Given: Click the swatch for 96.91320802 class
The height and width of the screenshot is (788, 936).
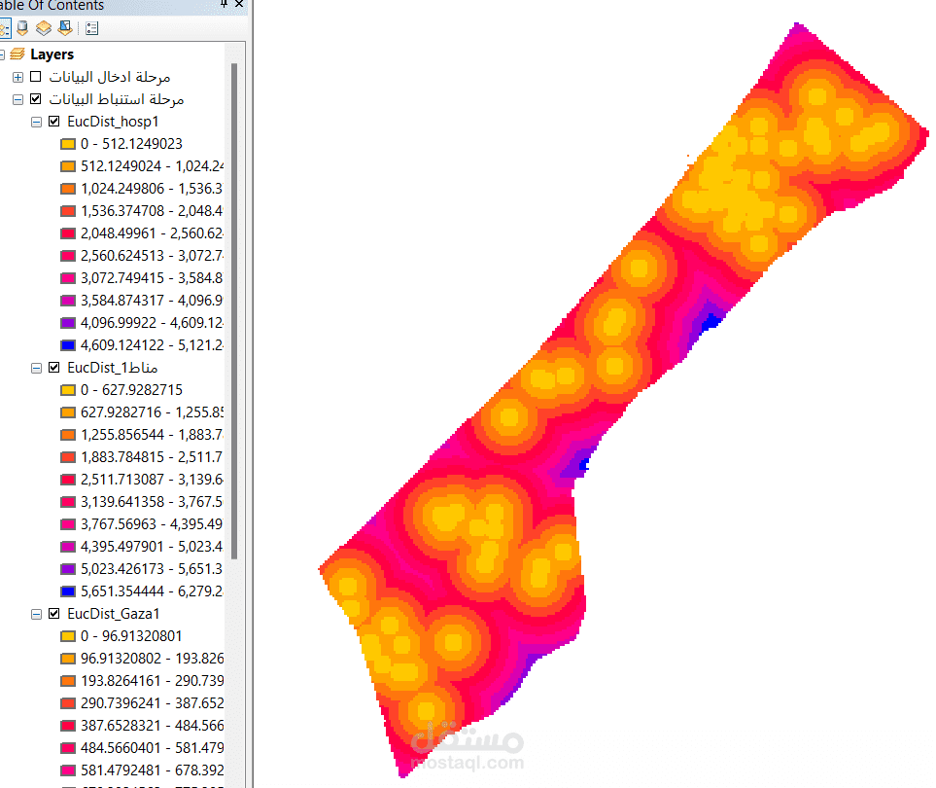Looking at the screenshot, I should point(68,659).
